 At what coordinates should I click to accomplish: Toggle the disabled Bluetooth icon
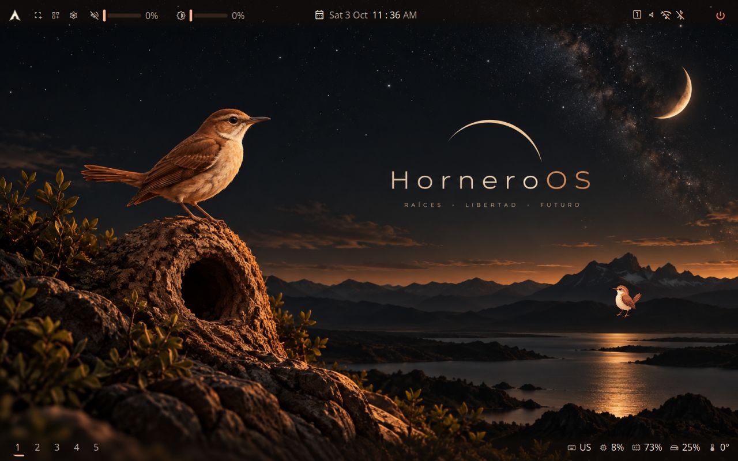tap(680, 15)
